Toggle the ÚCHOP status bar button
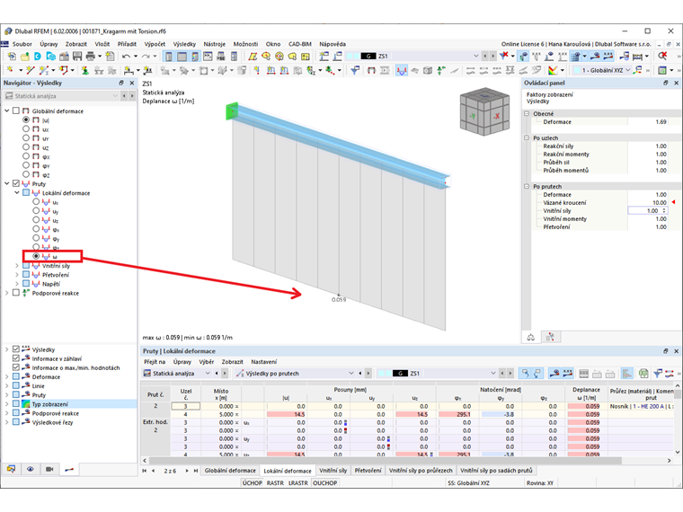 tap(253, 483)
